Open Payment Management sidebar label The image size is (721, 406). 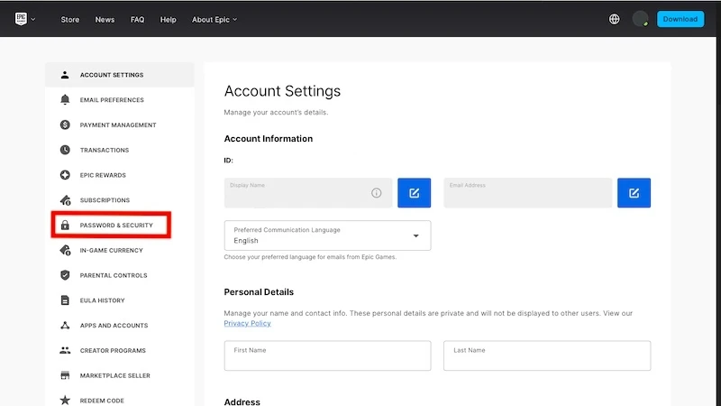coord(118,125)
